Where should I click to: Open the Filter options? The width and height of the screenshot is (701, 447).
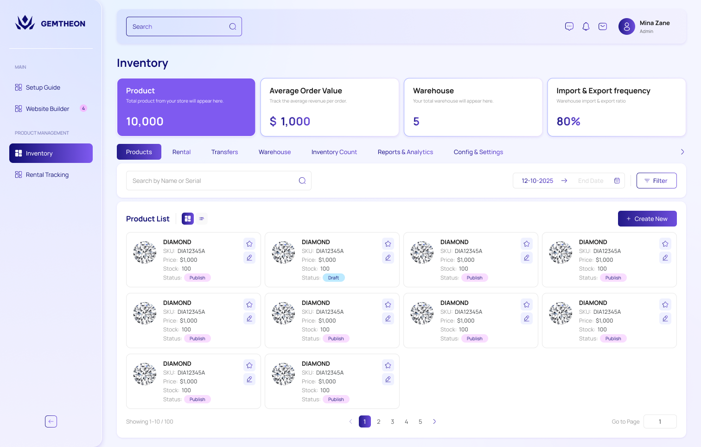[x=656, y=181]
